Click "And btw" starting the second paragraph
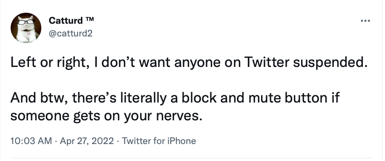Screen dimensions: 385x161 point(39,98)
